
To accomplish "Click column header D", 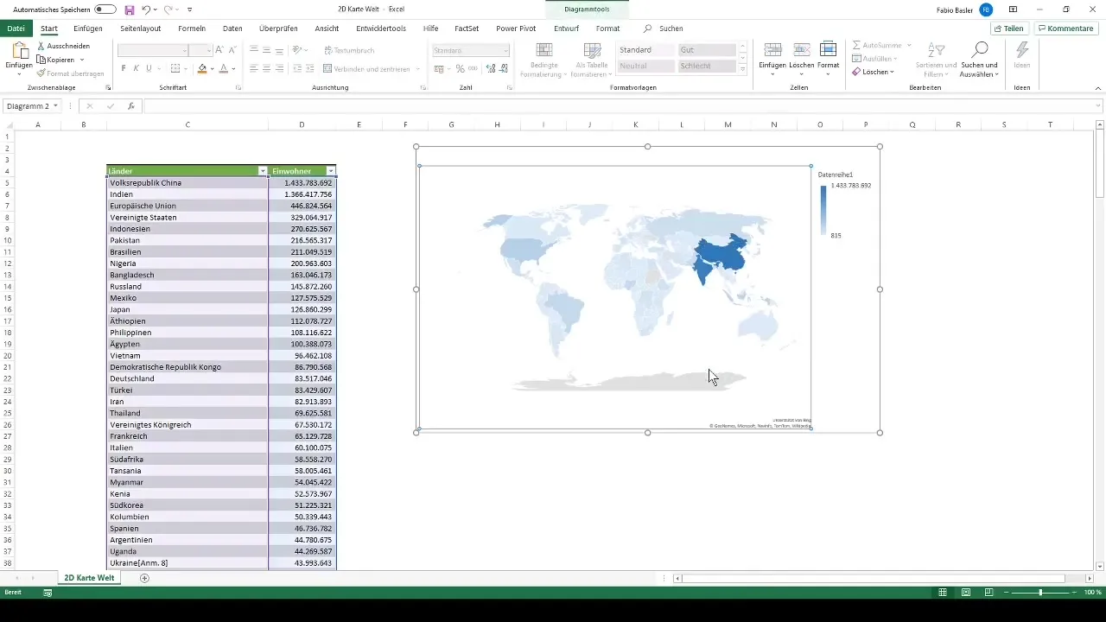I will 302,125.
